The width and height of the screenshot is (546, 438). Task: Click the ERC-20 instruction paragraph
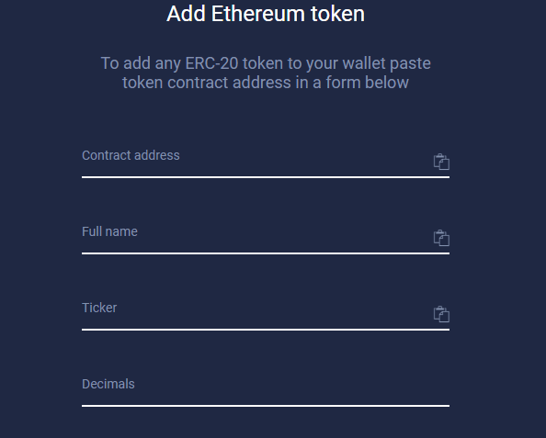click(266, 73)
